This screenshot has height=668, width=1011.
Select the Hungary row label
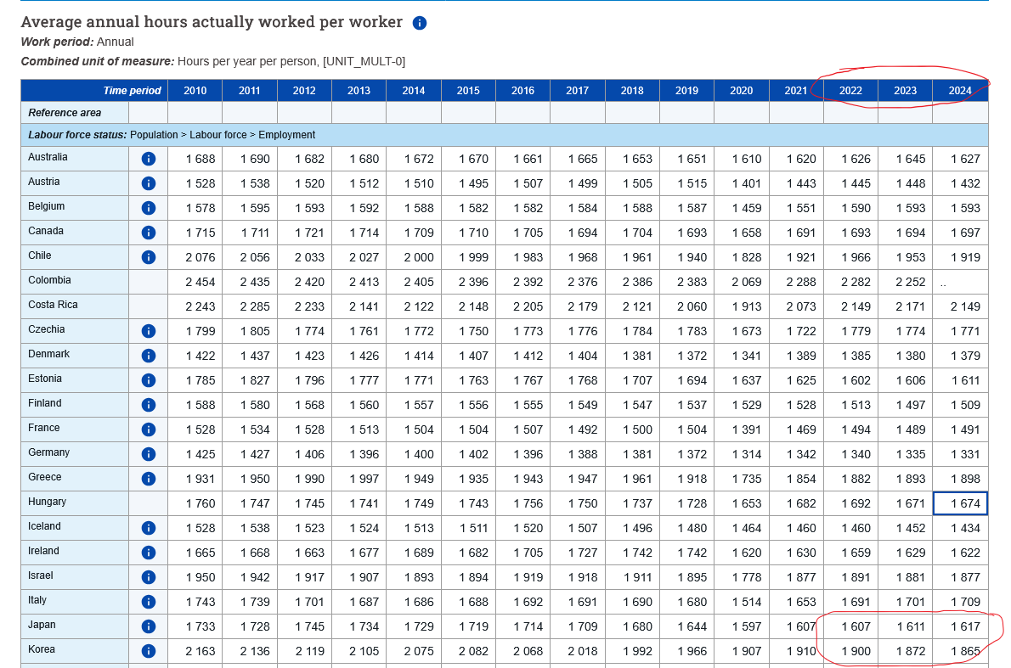75,503
